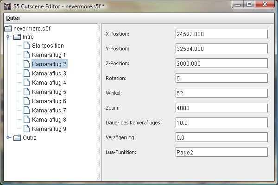The height and width of the screenshot is (185, 278).
Task: Click the Intro folder icon
Action: click(x=17, y=37)
